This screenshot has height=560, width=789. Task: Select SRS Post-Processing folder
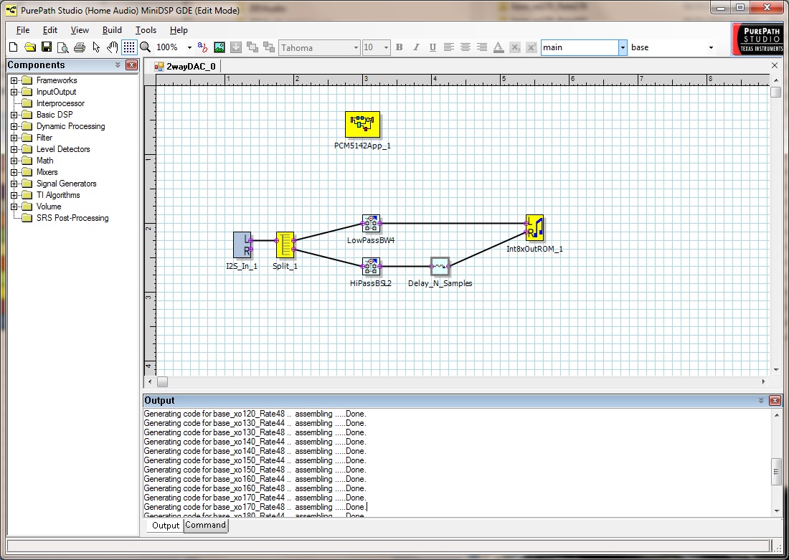click(72, 218)
